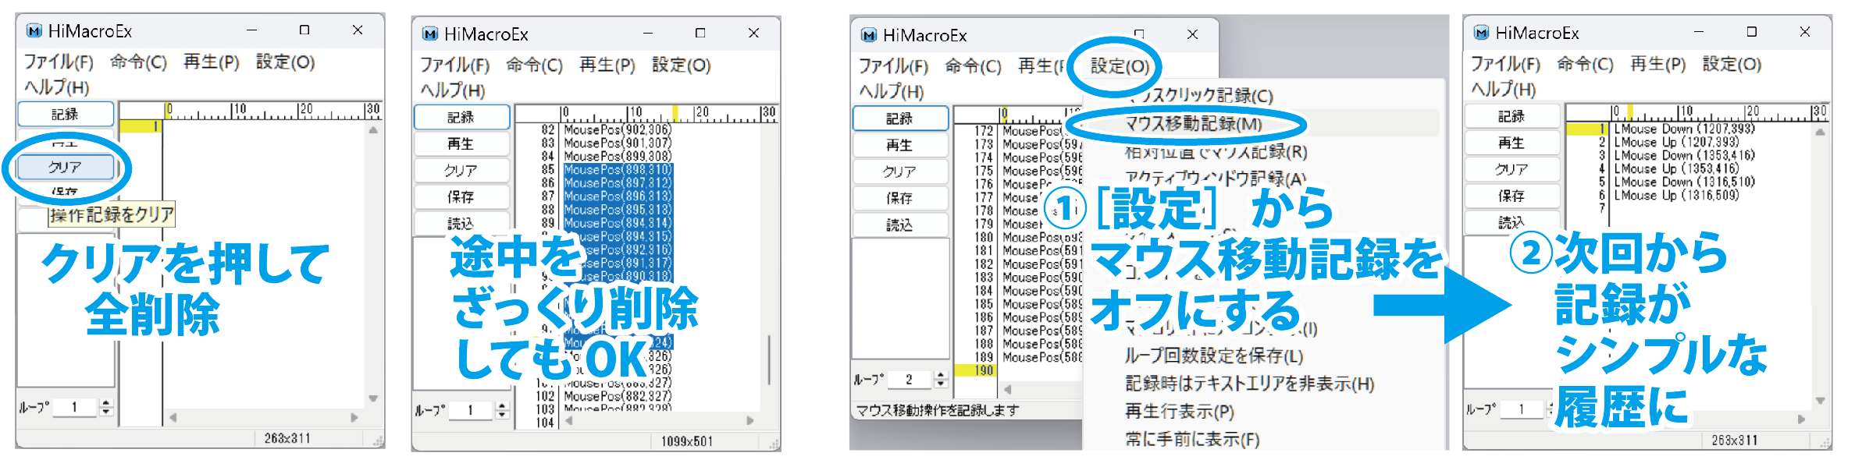This screenshot has width=1855, height=467.
Task: Click クリア in the window with the open settings menu
Action: 900,172
